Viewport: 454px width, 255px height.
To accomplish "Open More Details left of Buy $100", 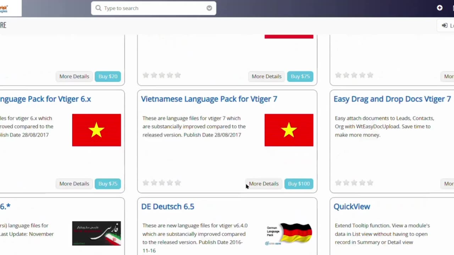I will point(264,184).
